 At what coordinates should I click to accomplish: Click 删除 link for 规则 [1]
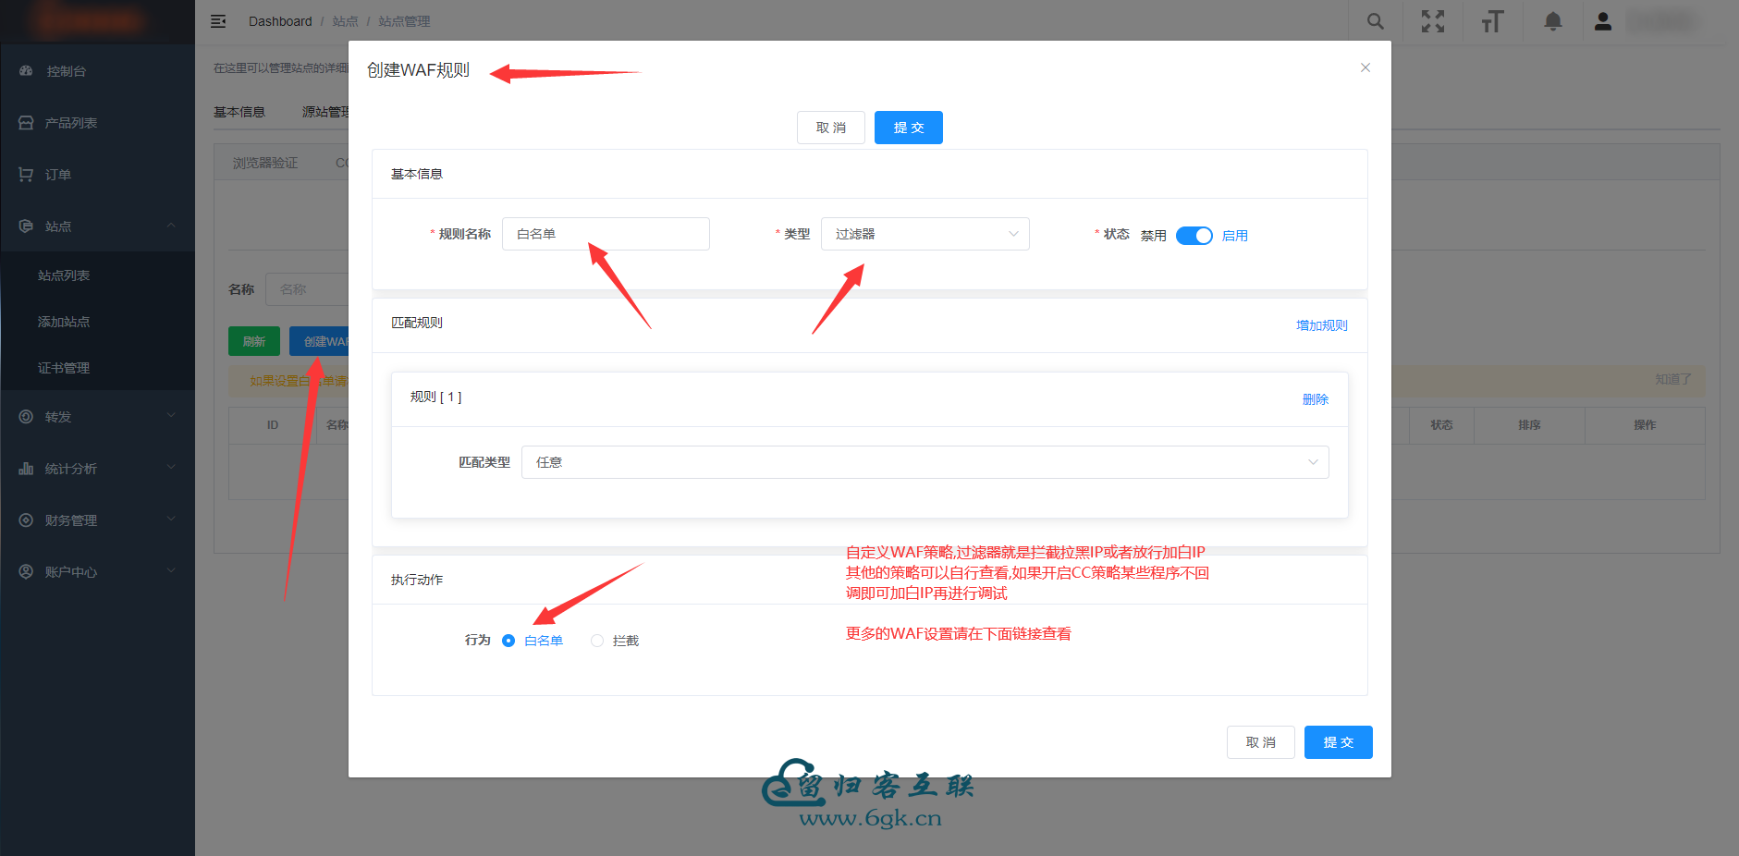pos(1315,399)
